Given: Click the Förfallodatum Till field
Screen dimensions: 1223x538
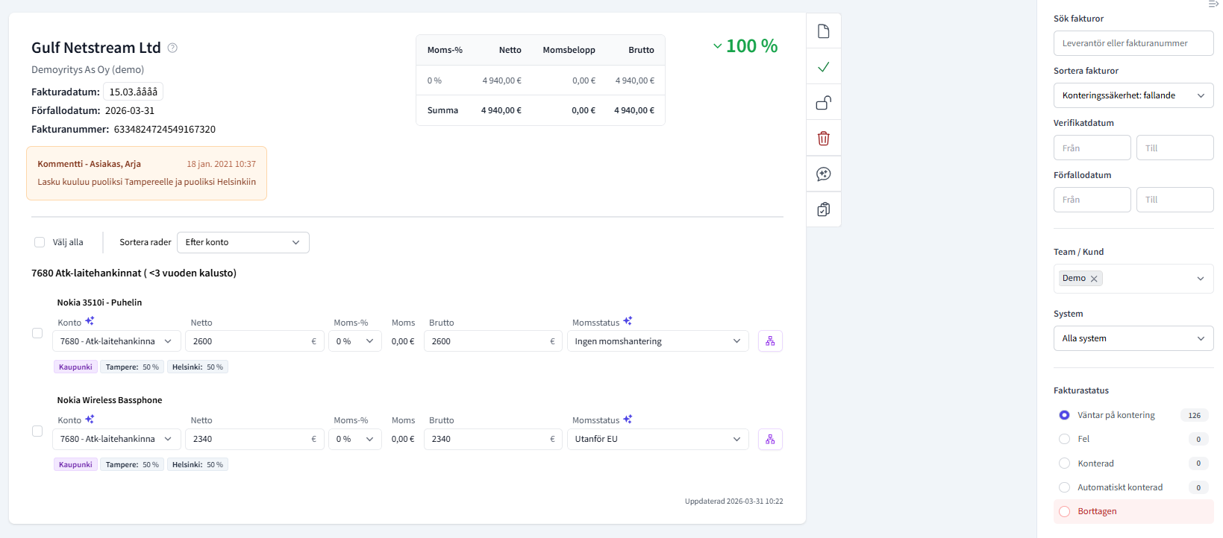Looking at the screenshot, I should coord(1175,200).
